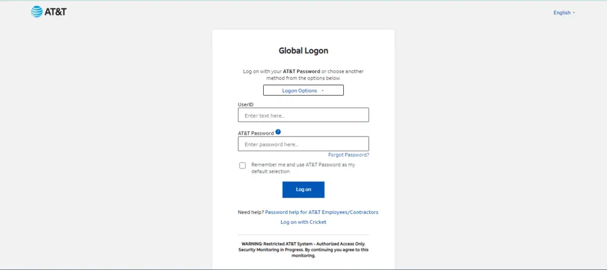Click the Log on button
Viewport: 607px width, 270px height.
303,190
